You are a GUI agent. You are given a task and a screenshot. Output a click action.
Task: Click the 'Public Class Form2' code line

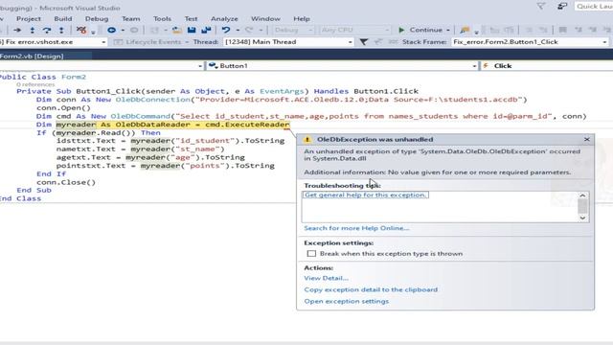[x=42, y=77]
